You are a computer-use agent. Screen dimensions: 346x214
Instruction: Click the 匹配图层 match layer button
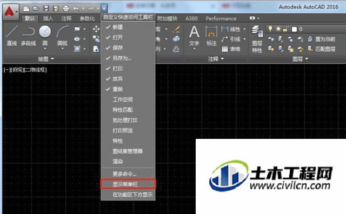[x=322, y=49]
